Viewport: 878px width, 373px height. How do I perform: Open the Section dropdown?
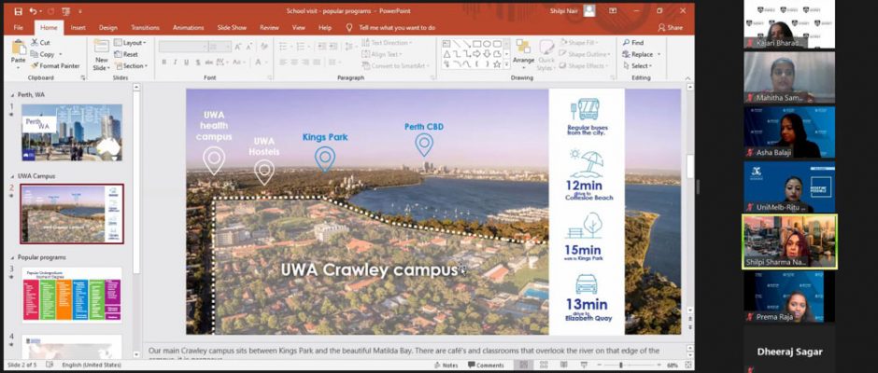coord(131,65)
